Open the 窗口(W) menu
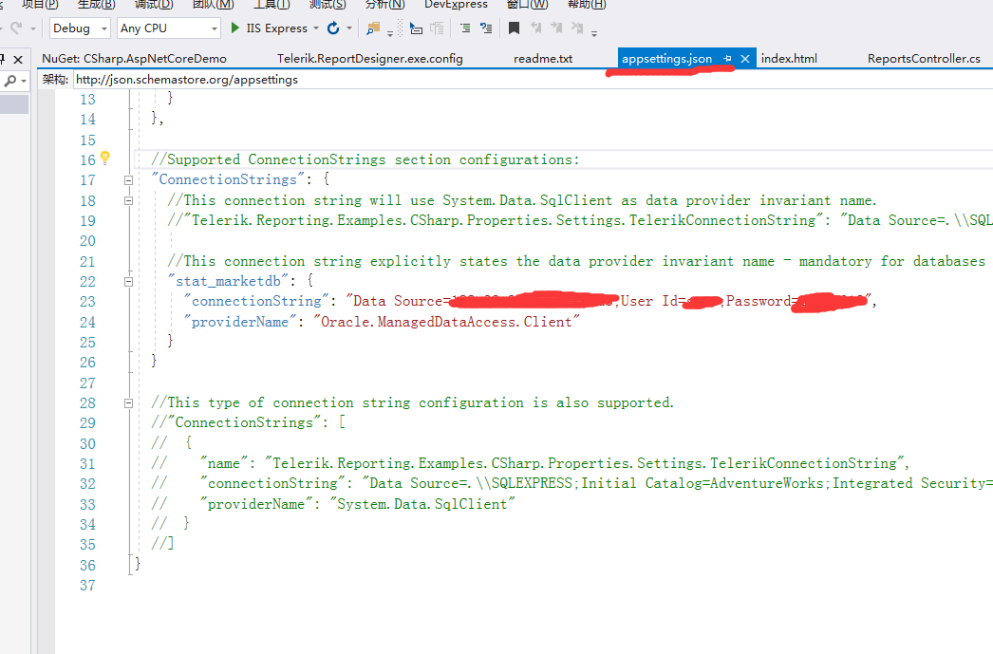The width and height of the screenshot is (993, 654). click(x=528, y=5)
